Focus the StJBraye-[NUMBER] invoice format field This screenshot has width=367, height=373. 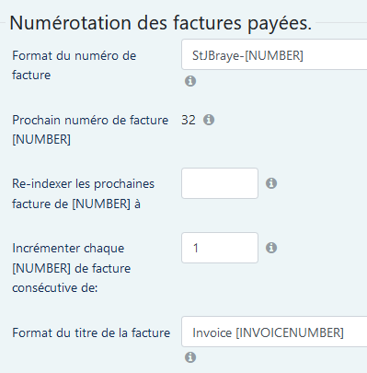[x=274, y=54]
